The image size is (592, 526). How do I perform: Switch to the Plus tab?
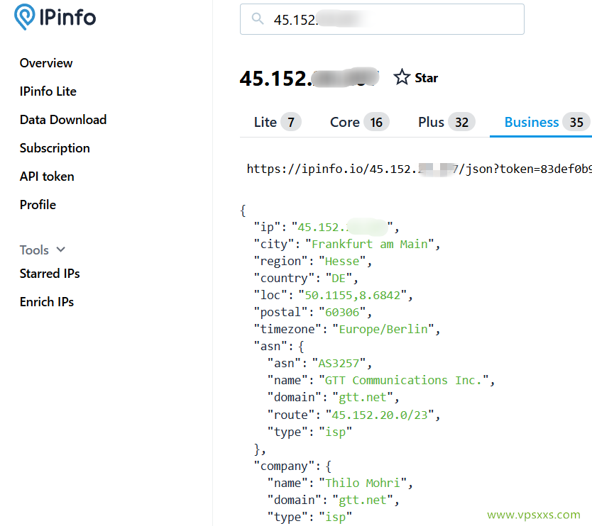pyautogui.click(x=446, y=122)
